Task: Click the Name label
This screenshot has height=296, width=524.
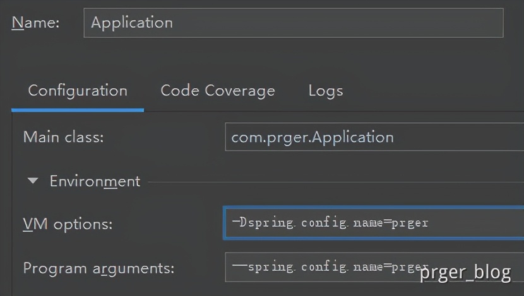Action: coord(35,23)
